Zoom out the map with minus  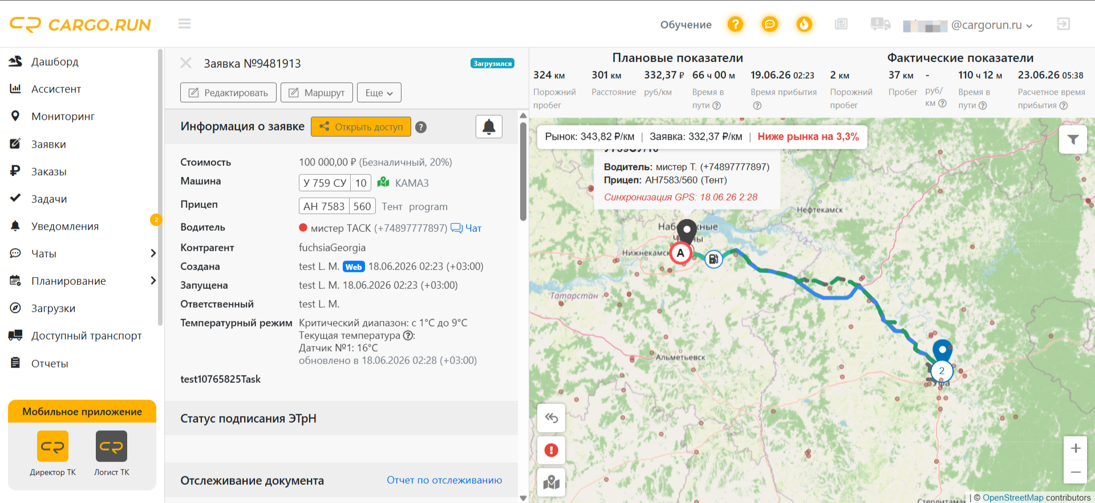click(x=1075, y=472)
